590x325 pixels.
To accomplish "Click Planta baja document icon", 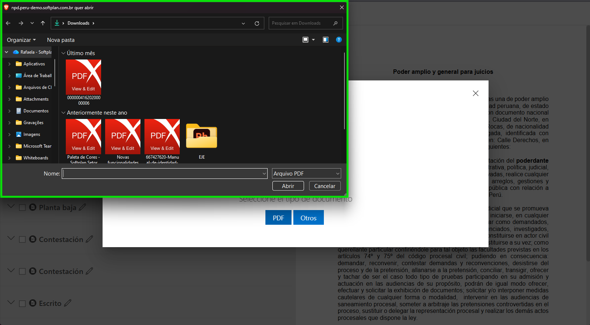I will coord(33,207).
